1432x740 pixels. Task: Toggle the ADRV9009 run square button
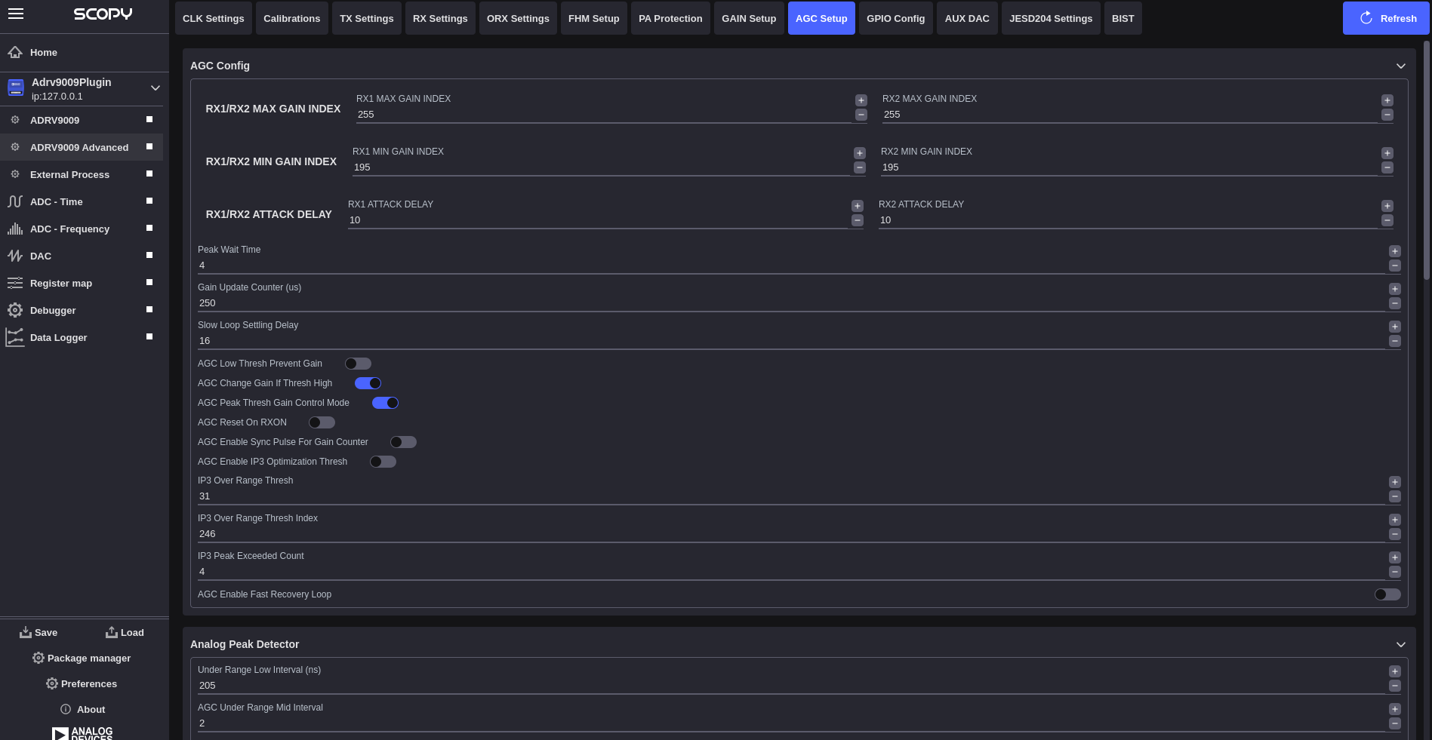click(149, 119)
